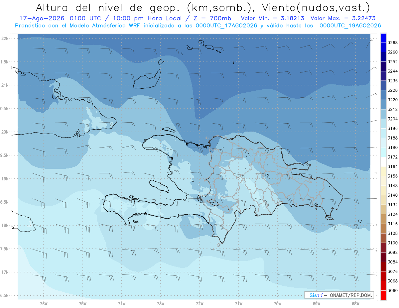Click the '3180' legend value
Screen dimensions: 399x308
393,148
